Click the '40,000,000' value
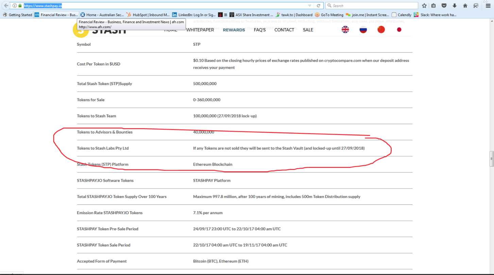The image size is (494, 275). pos(204,132)
